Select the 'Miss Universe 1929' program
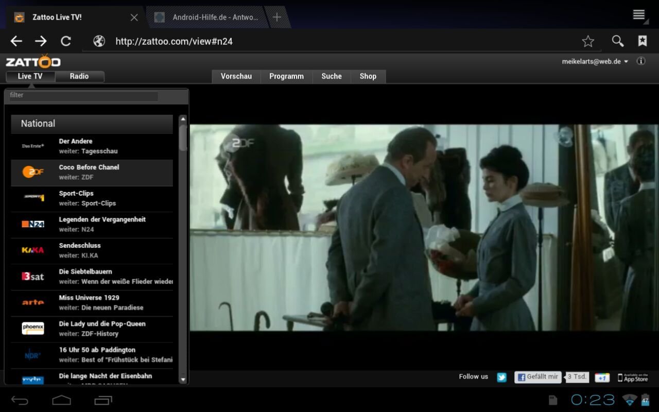 pyautogui.click(x=92, y=303)
